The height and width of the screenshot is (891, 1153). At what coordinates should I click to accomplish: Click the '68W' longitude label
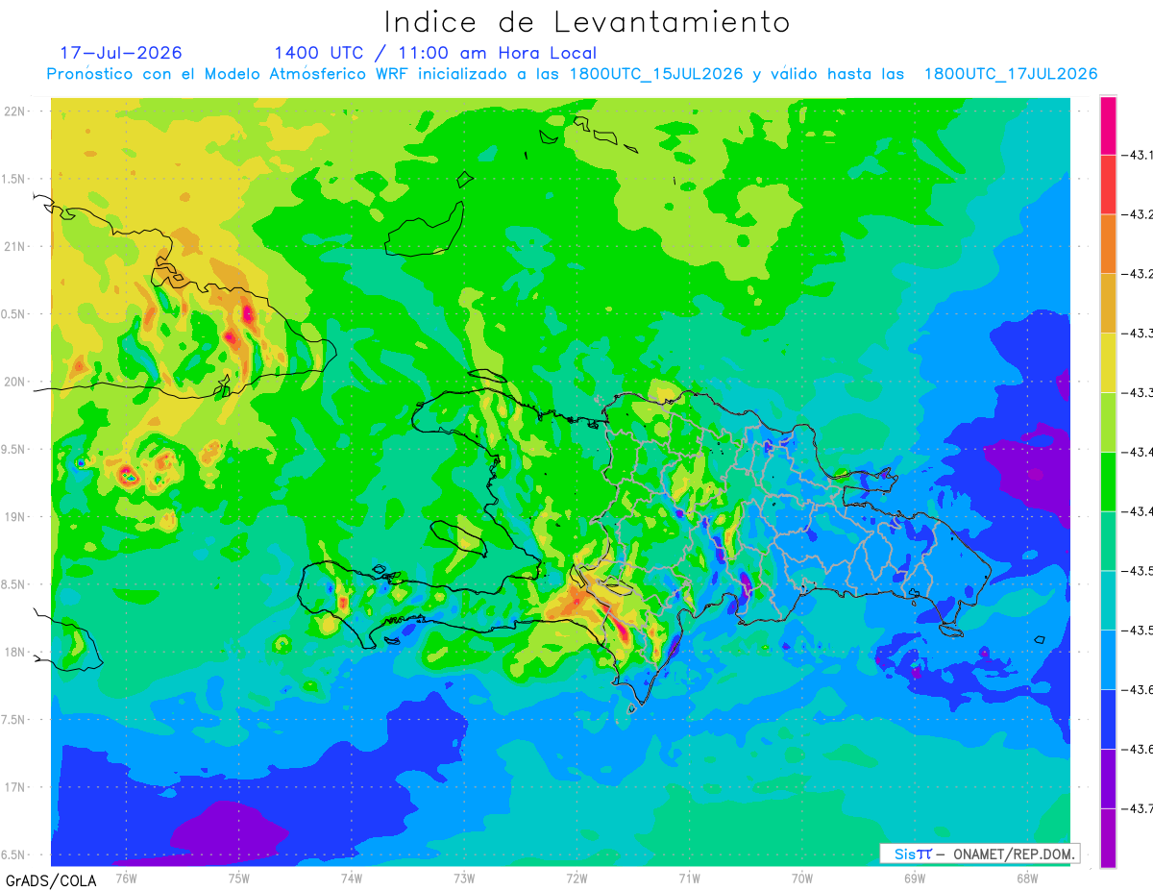(1027, 878)
